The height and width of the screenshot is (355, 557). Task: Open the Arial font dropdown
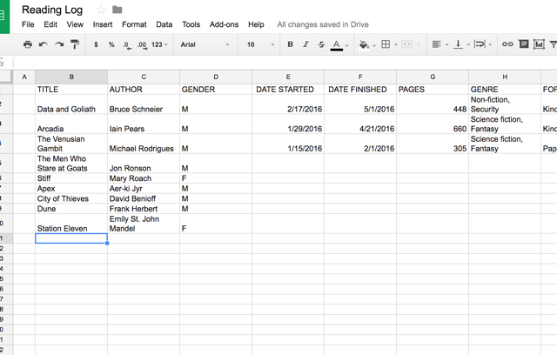coord(205,44)
